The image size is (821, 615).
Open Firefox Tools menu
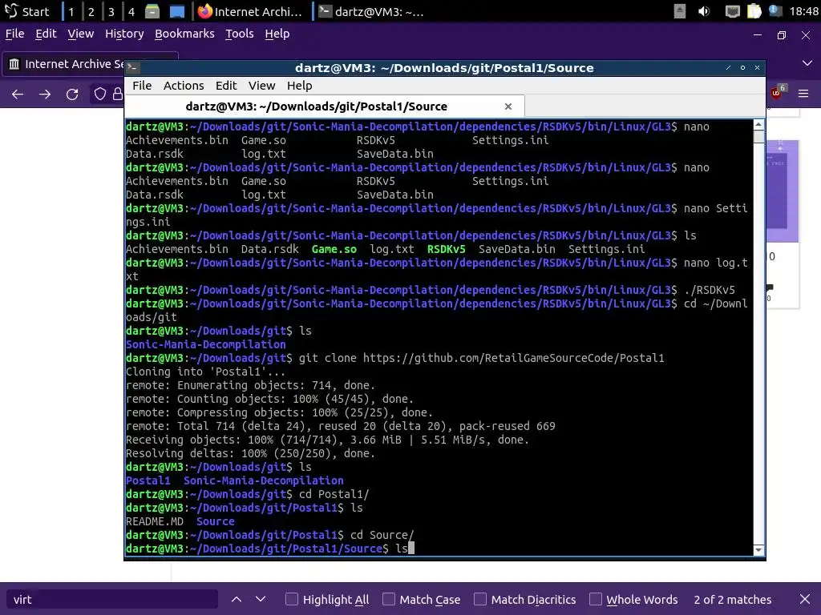point(239,34)
